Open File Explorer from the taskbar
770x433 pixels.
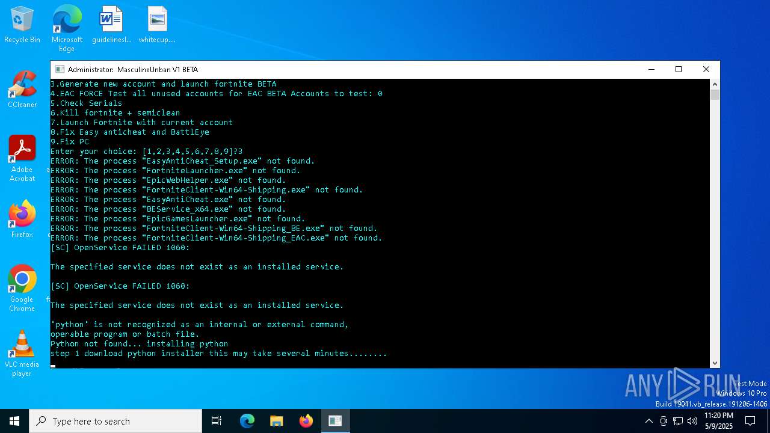click(x=277, y=421)
